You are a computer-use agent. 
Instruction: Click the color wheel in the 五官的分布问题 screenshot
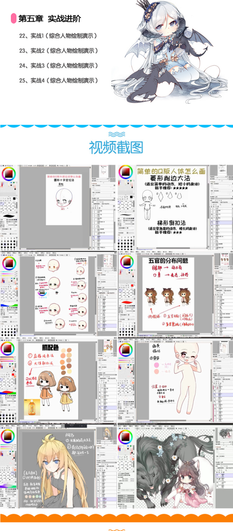click(x=127, y=262)
